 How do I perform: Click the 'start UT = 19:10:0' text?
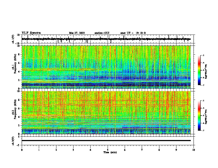point(133,33)
